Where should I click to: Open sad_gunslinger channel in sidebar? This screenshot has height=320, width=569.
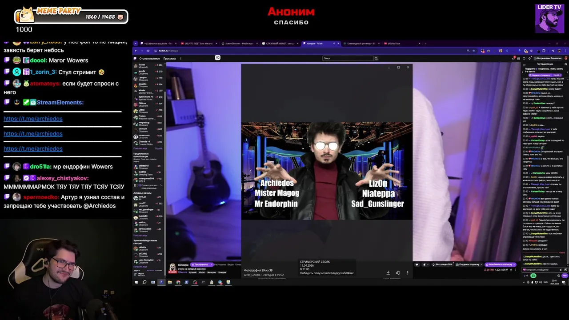(148, 210)
